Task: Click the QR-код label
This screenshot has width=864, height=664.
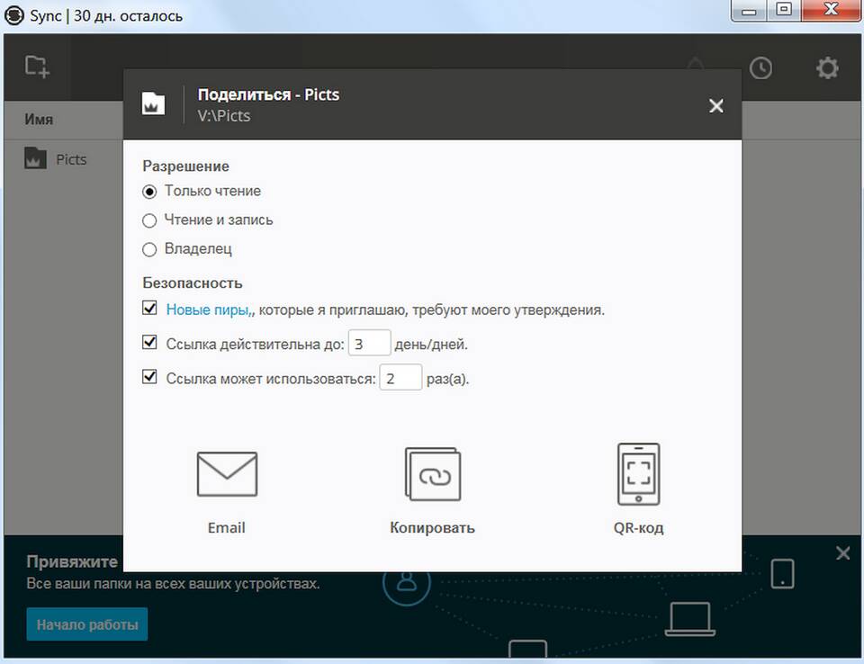Action: point(638,528)
